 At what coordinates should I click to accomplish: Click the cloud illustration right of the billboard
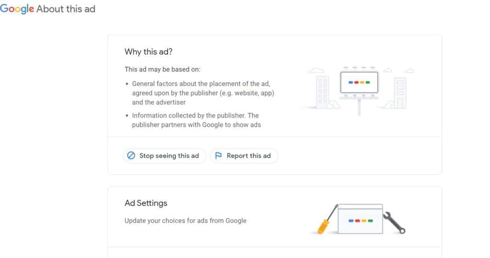click(x=389, y=70)
